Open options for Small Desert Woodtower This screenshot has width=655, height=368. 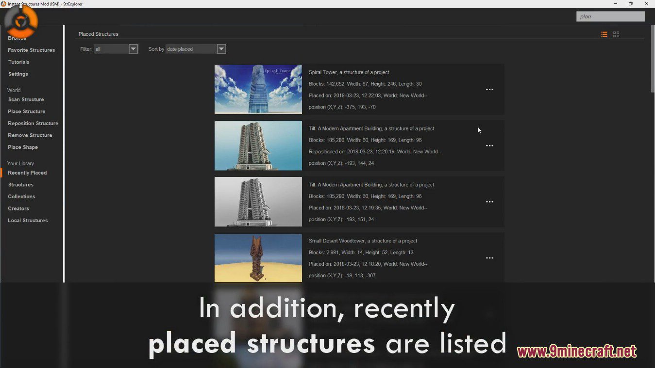pyautogui.click(x=489, y=258)
